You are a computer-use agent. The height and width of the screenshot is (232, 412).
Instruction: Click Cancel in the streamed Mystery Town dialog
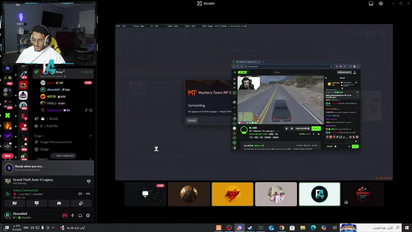192,120
